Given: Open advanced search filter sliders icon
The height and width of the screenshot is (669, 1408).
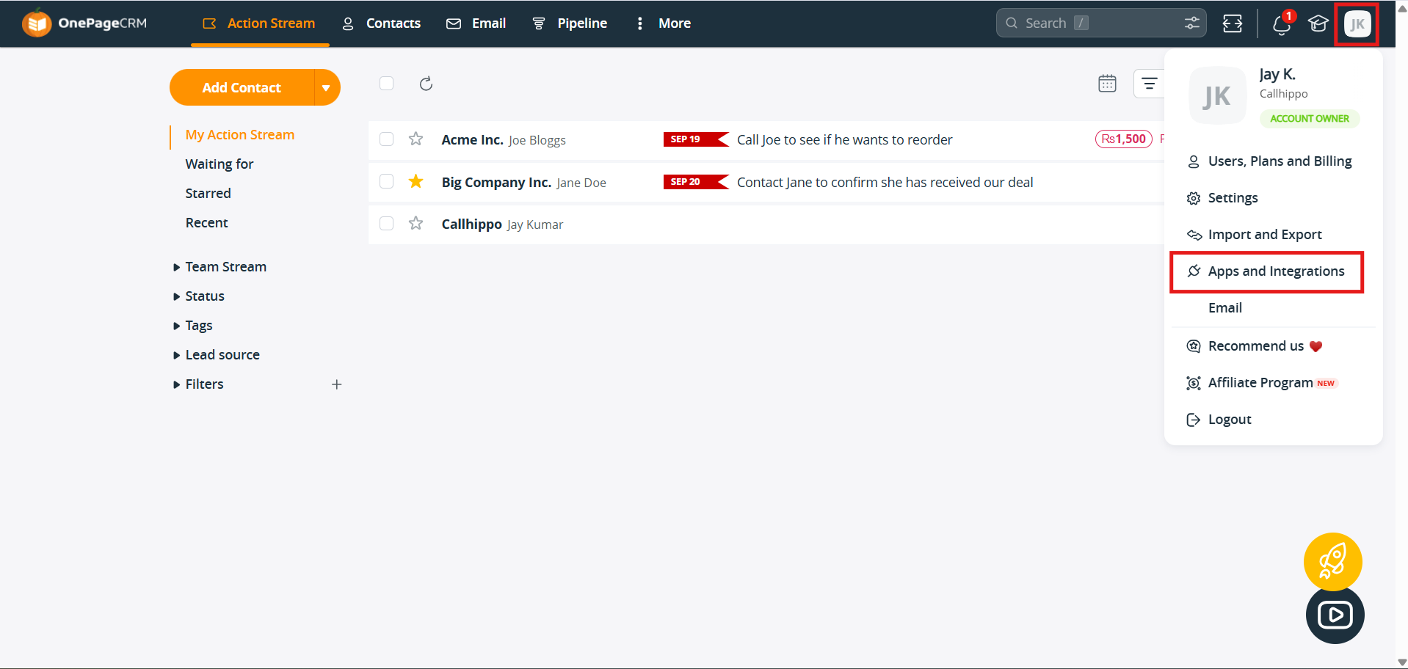Looking at the screenshot, I should pos(1191,23).
